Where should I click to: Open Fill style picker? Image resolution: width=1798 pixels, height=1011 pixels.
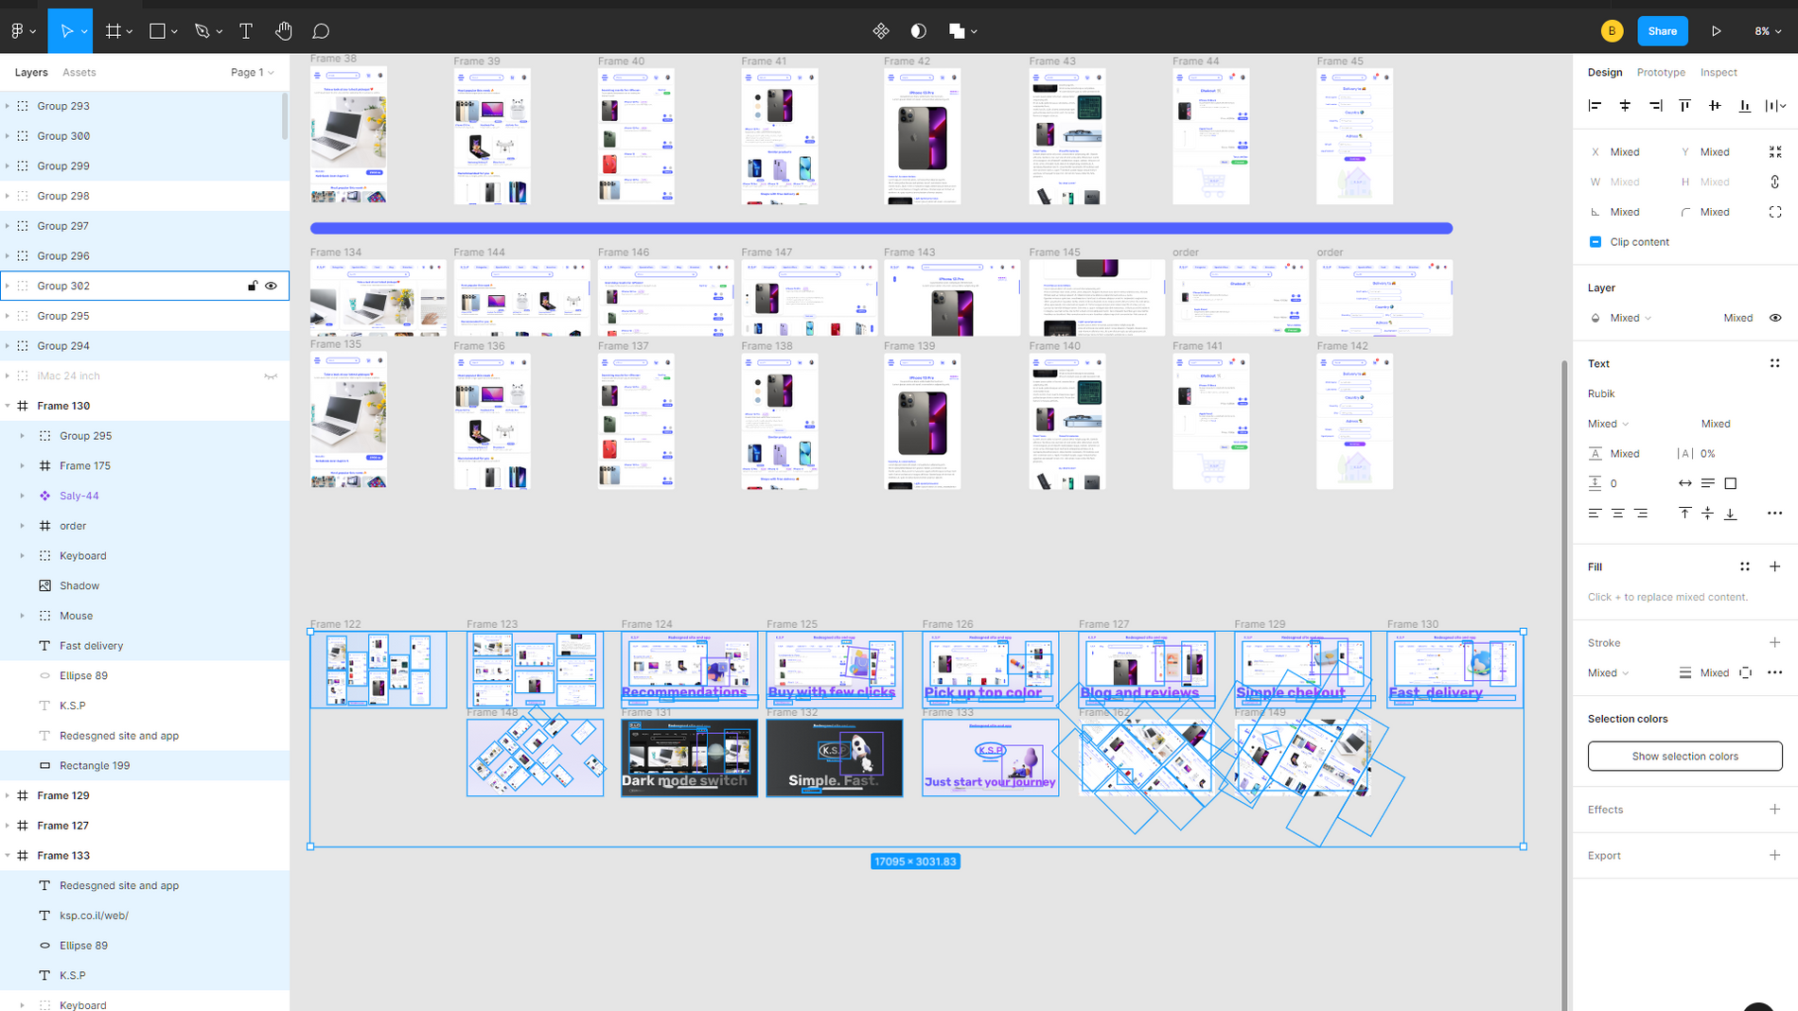tap(1744, 567)
